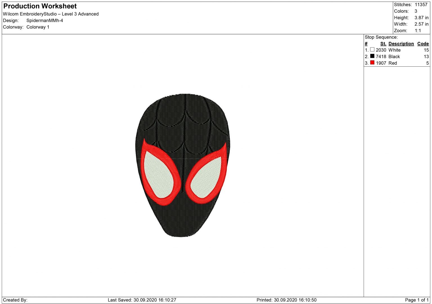Image resolution: width=432 pixels, height=304 pixels.
Task: Click the Created By label
Action: click(x=15, y=300)
